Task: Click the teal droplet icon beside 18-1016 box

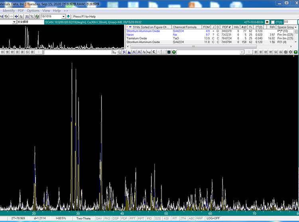Action: pyautogui.click(x=68, y=16)
